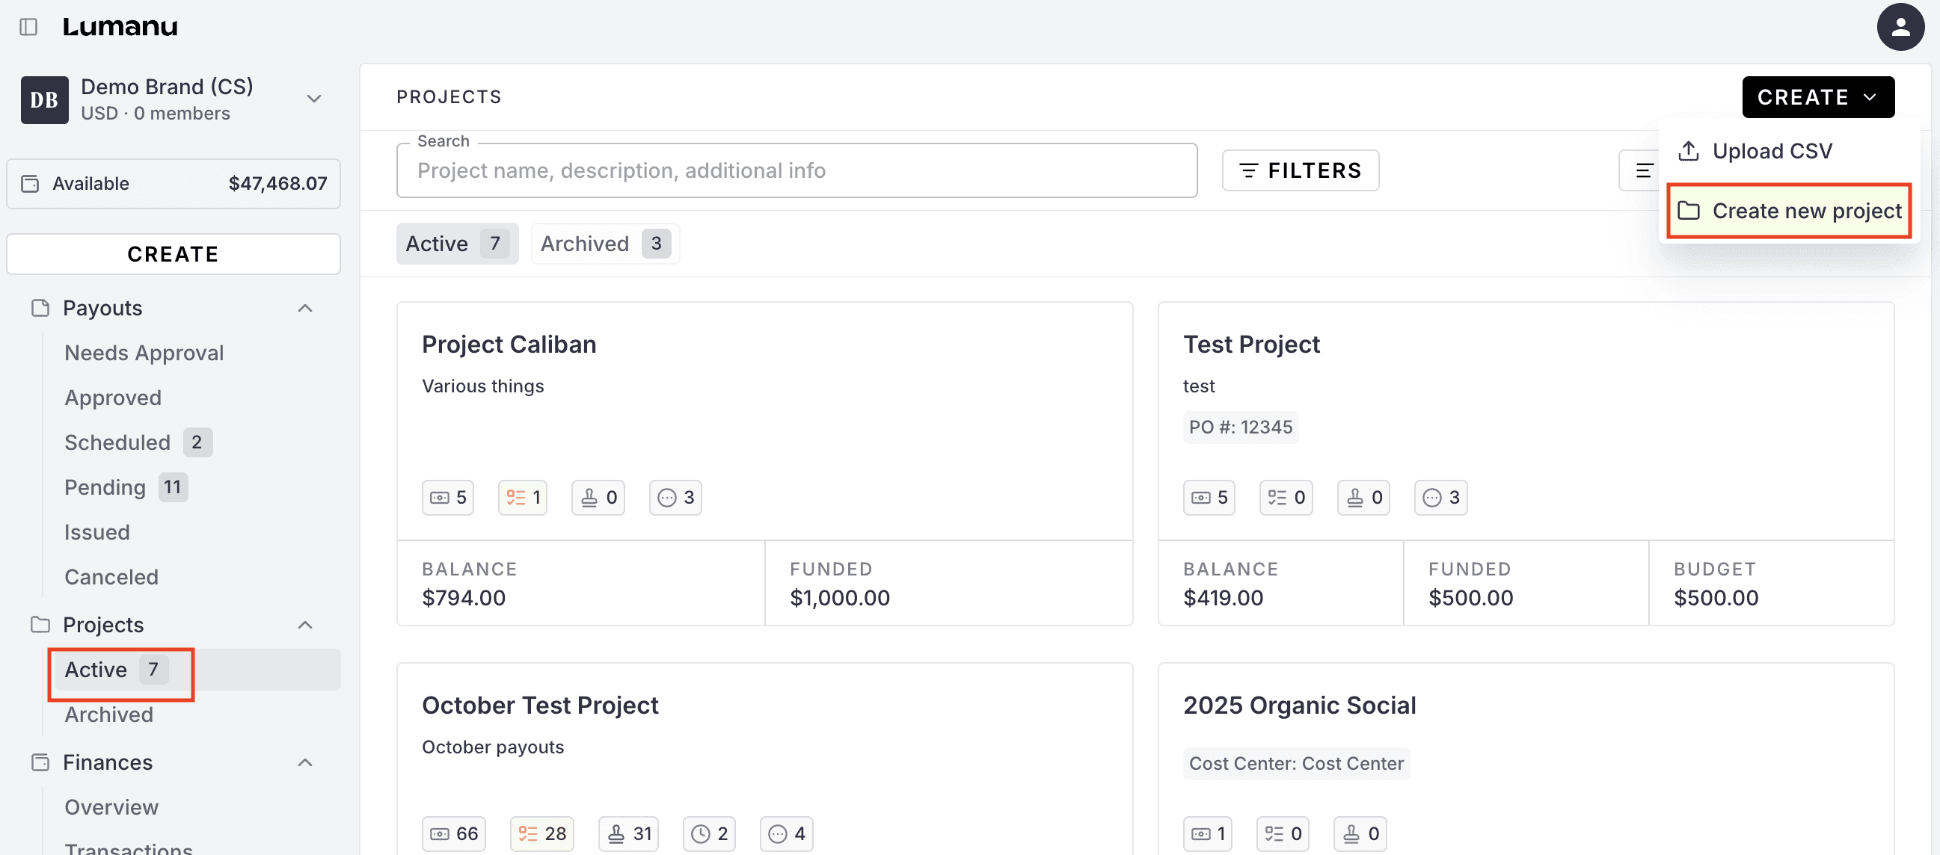Open the user profile avatar menu
Image resolution: width=1940 pixels, height=855 pixels.
pos(1900,27)
